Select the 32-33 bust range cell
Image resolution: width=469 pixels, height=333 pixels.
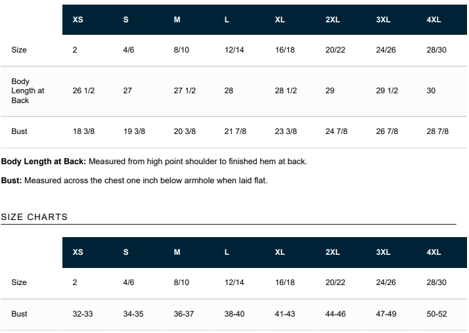click(83, 314)
